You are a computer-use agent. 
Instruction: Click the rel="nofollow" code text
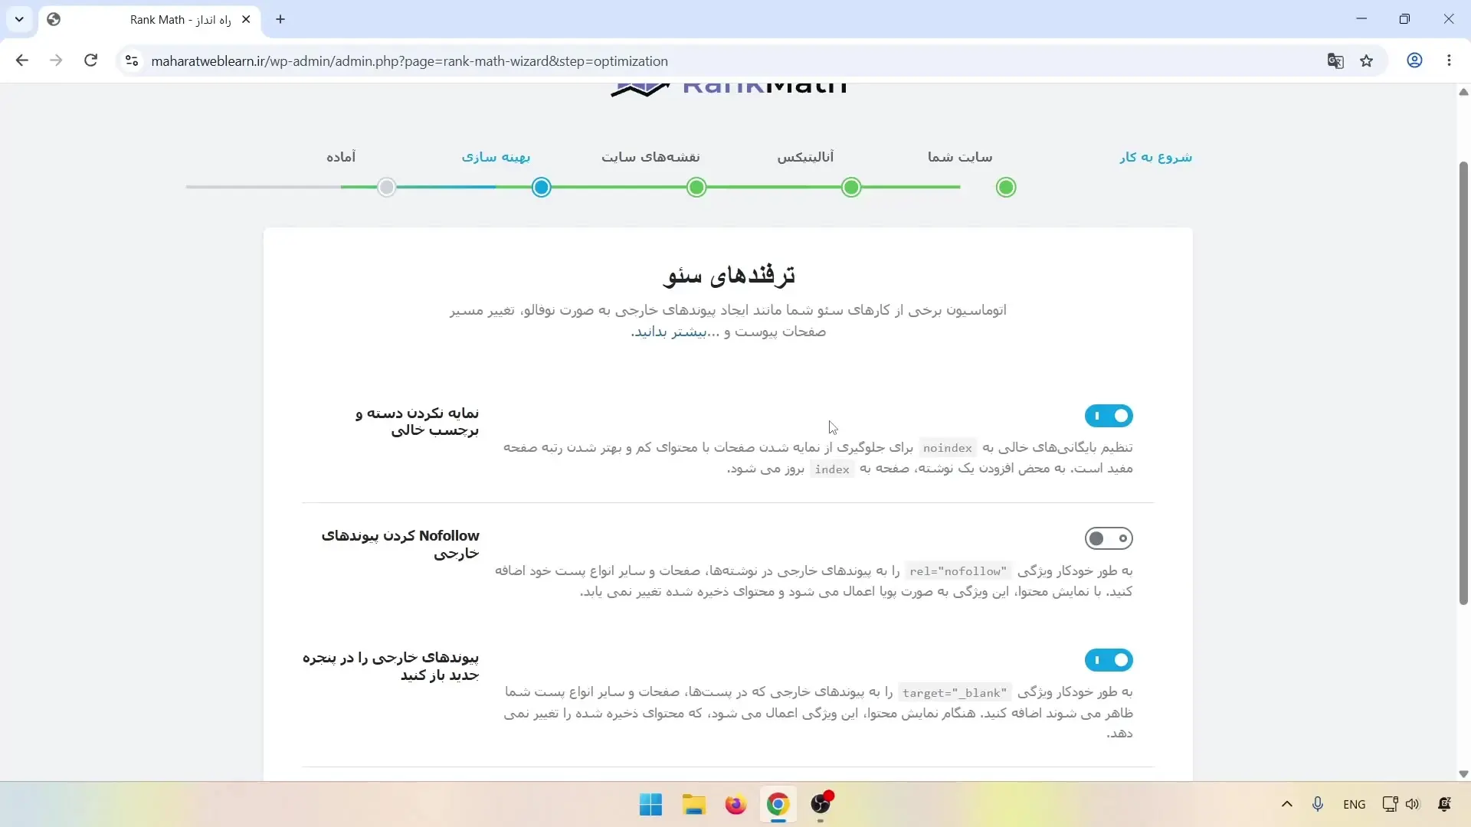pyautogui.click(x=958, y=571)
